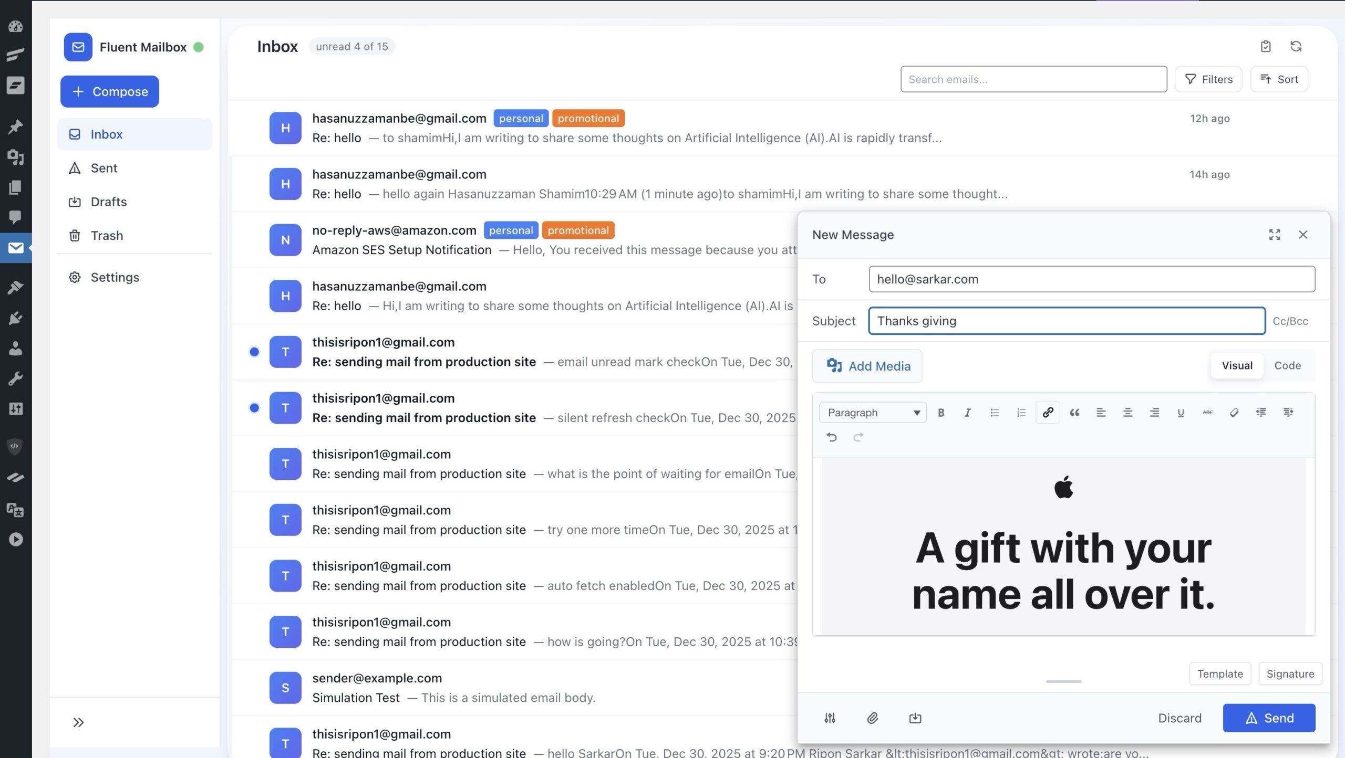Click the attach file paperclip icon
This screenshot has width=1345, height=758.
872,718
